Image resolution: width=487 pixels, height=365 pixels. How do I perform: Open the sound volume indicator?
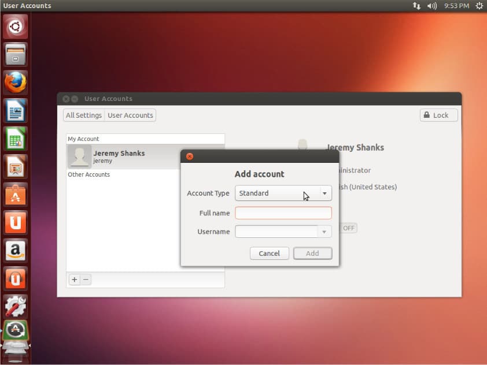pyautogui.click(x=431, y=6)
